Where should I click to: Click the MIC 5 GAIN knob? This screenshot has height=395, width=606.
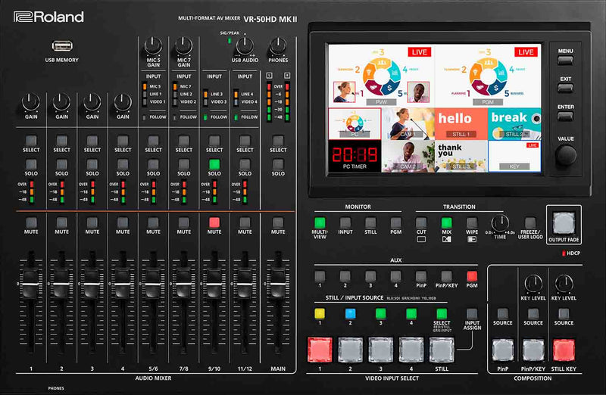coord(153,46)
